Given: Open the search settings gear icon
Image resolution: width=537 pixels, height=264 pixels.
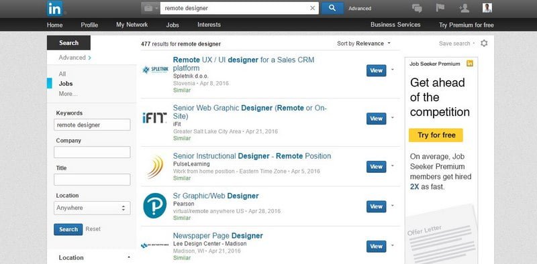Looking at the screenshot, I should [x=484, y=44].
